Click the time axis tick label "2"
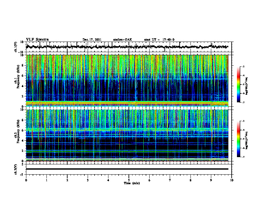Image resolution: width=261 pixels, height=202 pixels. coord(67,180)
